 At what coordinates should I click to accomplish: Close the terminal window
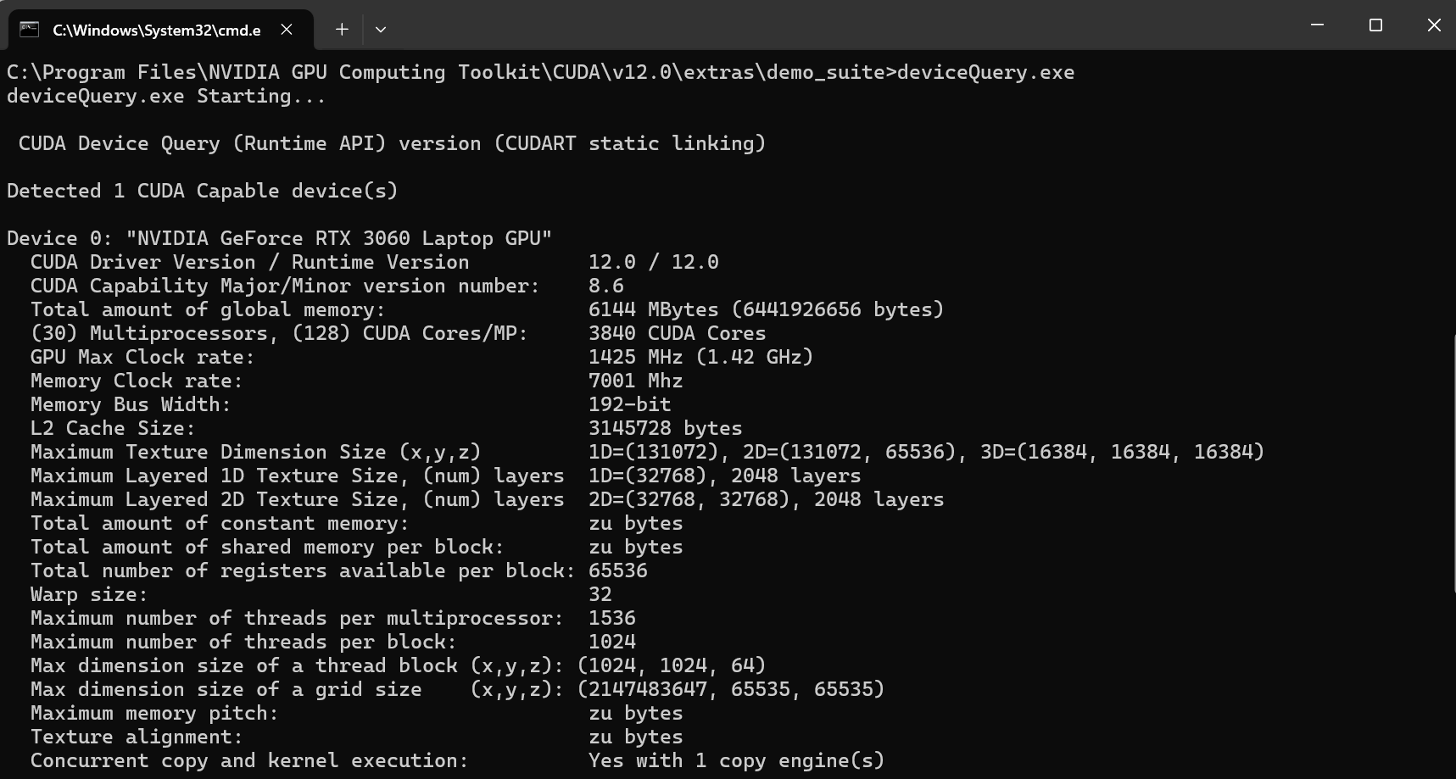pos(1434,25)
